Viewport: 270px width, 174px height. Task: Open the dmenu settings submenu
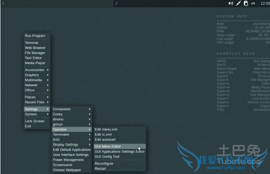tap(72, 119)
